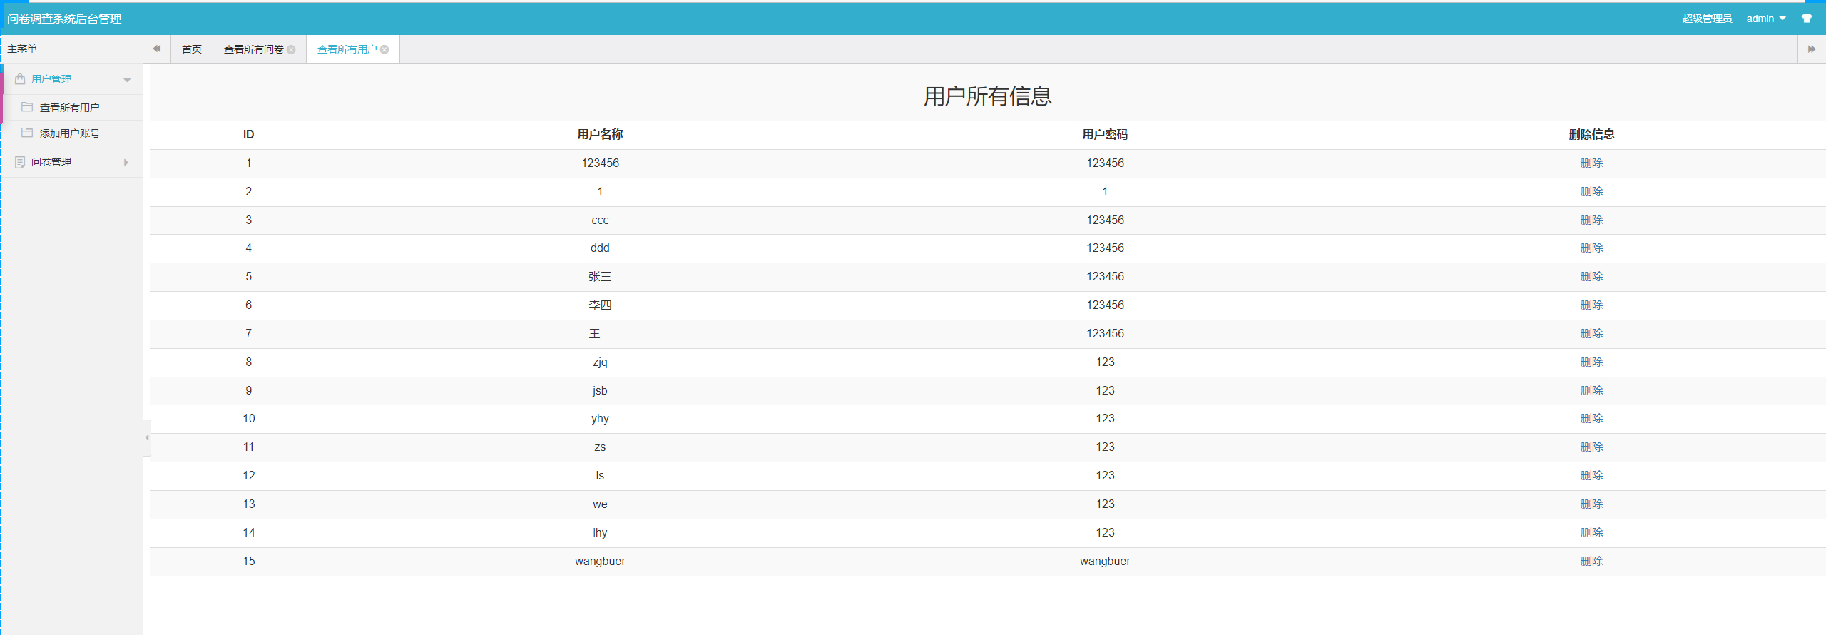Click the theme shirt icon in header
Image resolution: width=1826 pixels, height=635 pixels.
click(x=1807, y=19)
